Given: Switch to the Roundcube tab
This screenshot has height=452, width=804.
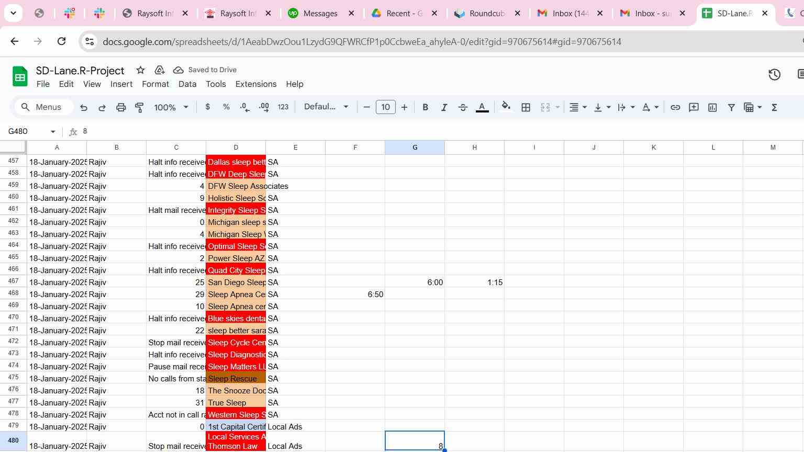Looking at the screenshot, I should [487, 14].
